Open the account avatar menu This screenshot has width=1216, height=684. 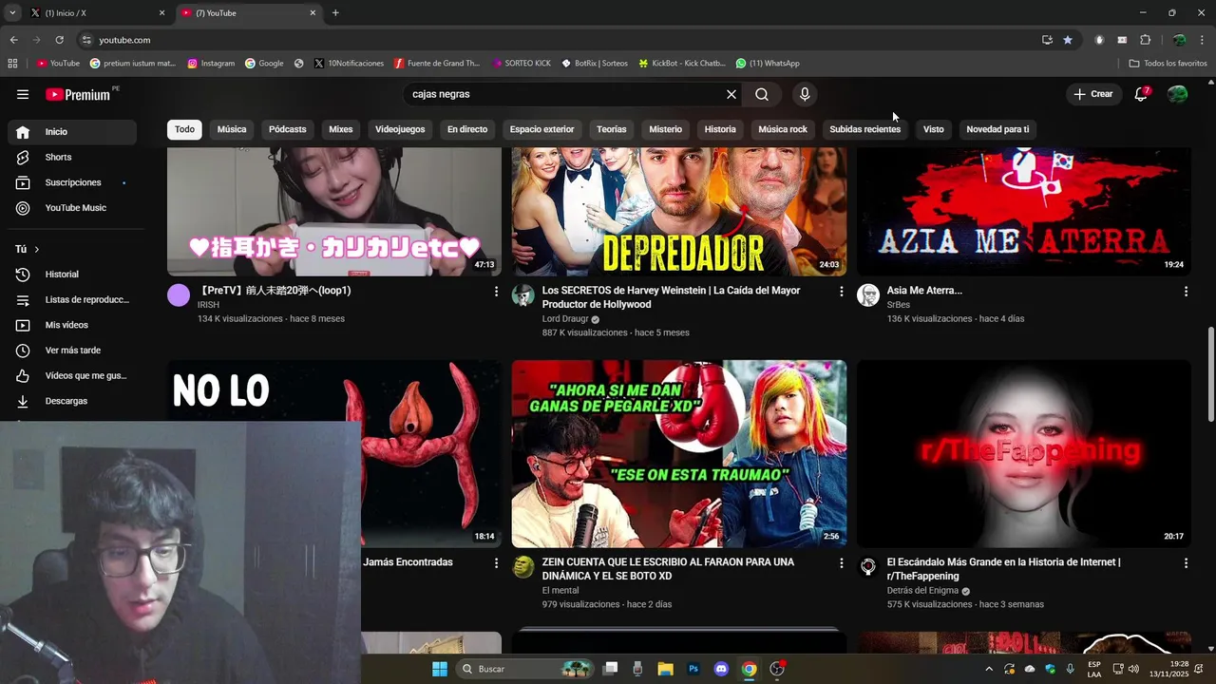(x=1177, y=94)
